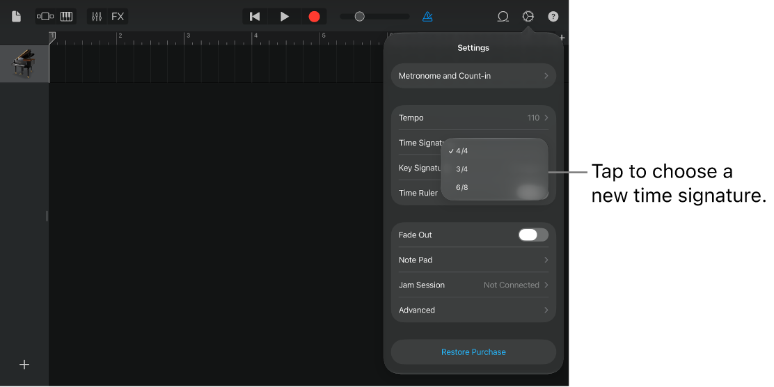Open Advanced settings
Screen dimensions: 774x387
click(x=473, y=310)
